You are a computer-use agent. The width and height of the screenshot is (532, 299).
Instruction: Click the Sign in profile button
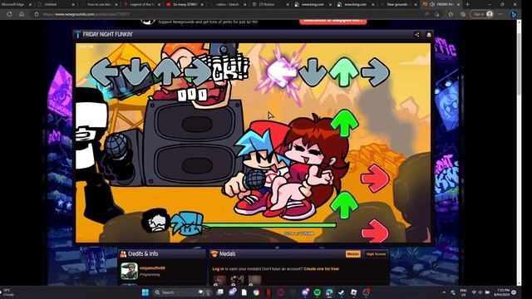point(482,14)
